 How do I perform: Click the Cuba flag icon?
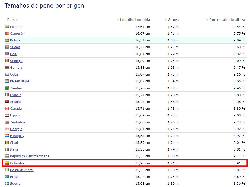[x=7, y=74]
